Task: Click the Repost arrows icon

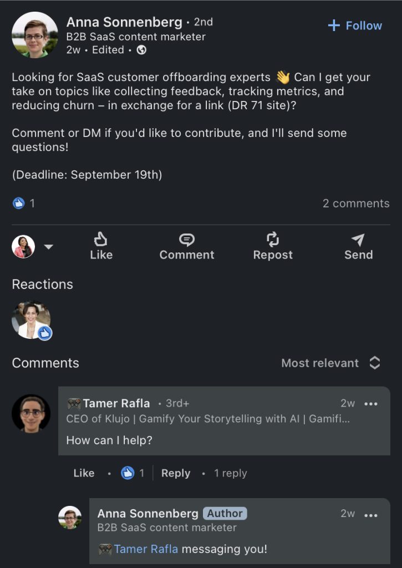Action: 273,240
